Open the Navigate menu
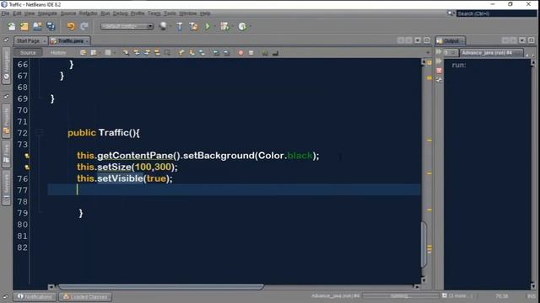540x303 pixels. click(x=47, y=13)
